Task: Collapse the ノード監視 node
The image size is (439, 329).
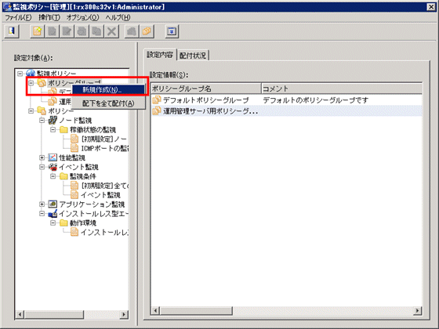Action: [x=42, y=121]
